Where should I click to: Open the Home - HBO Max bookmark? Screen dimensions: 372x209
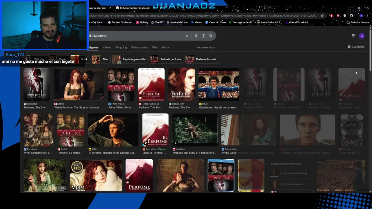[x=177, y=22]
